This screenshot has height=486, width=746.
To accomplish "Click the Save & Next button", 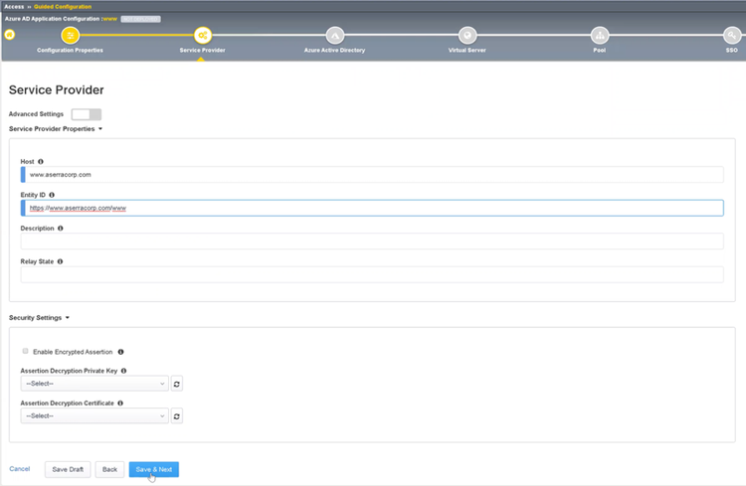I will coord(153,469).
